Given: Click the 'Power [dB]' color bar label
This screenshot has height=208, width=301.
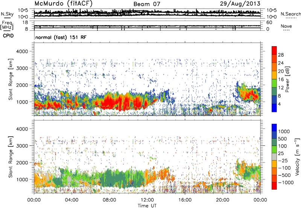Looking at the screenshot, I should (287, 79).
